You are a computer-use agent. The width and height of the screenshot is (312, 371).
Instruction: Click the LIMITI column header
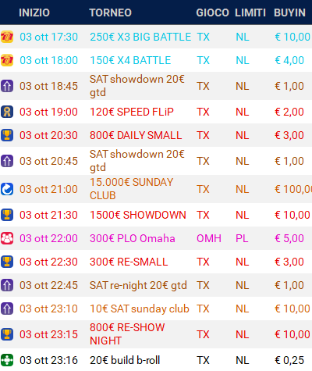pyautogui.click(x=250, y=12)
